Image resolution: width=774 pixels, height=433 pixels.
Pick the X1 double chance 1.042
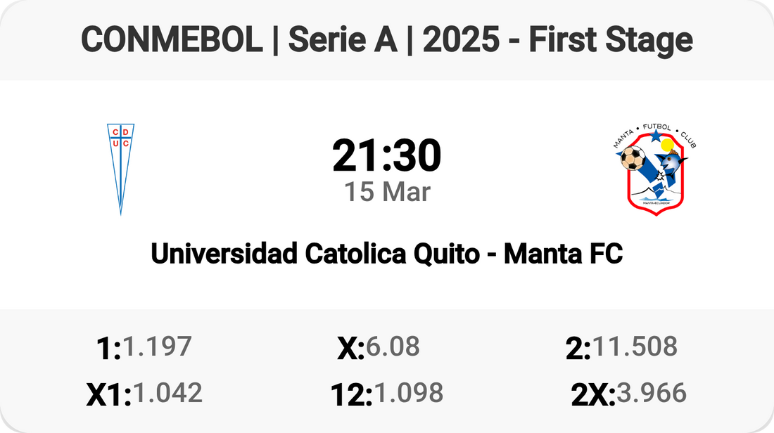167,393
